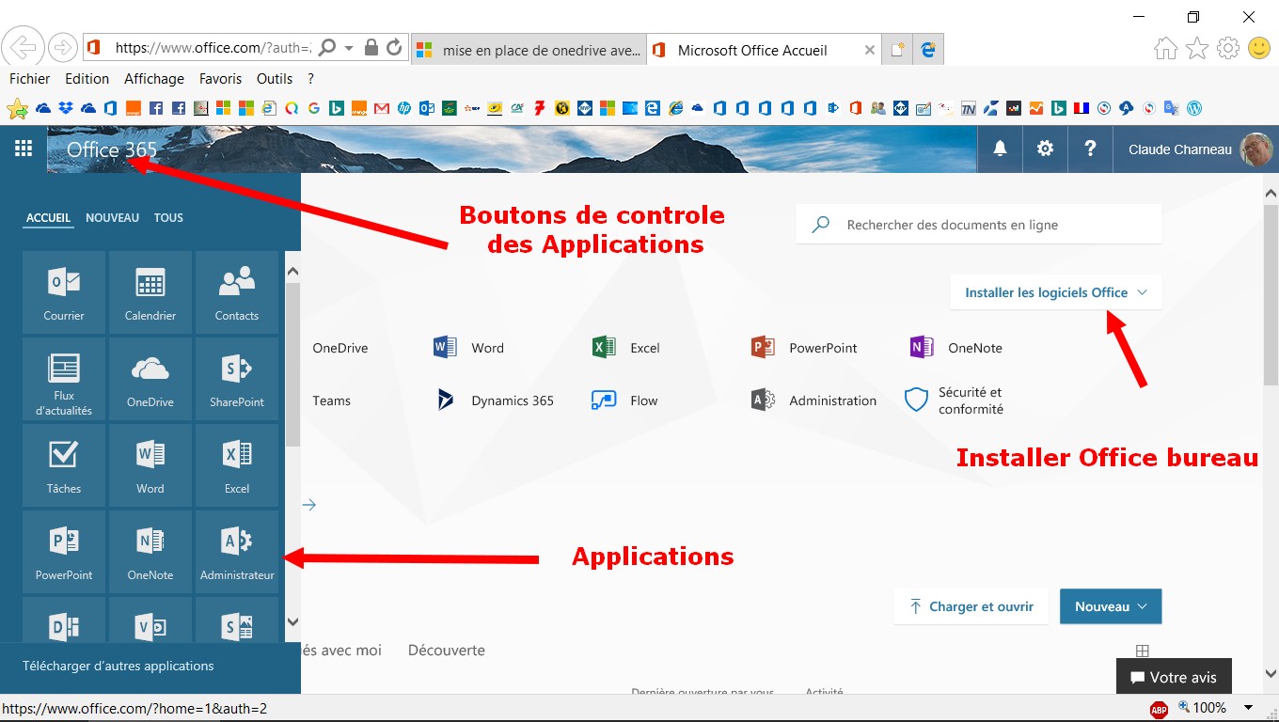The height and width of the screenshot is (722, 1279).
Task: Show more apps with right arrow
Action: [x=309, y=505]
